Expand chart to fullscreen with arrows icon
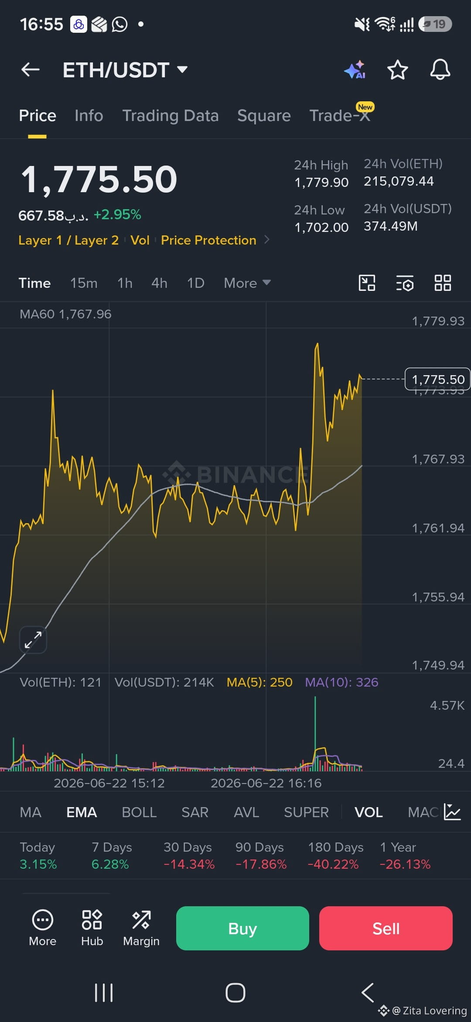Viewport: 471px width, 1022px height. tap(33, 640)
